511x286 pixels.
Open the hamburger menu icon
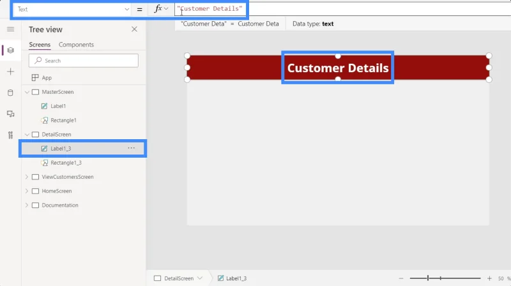(10, 29)
